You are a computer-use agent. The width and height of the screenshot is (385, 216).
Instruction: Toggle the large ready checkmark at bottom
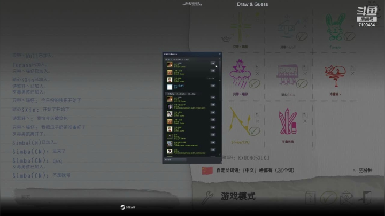[328, 198]
